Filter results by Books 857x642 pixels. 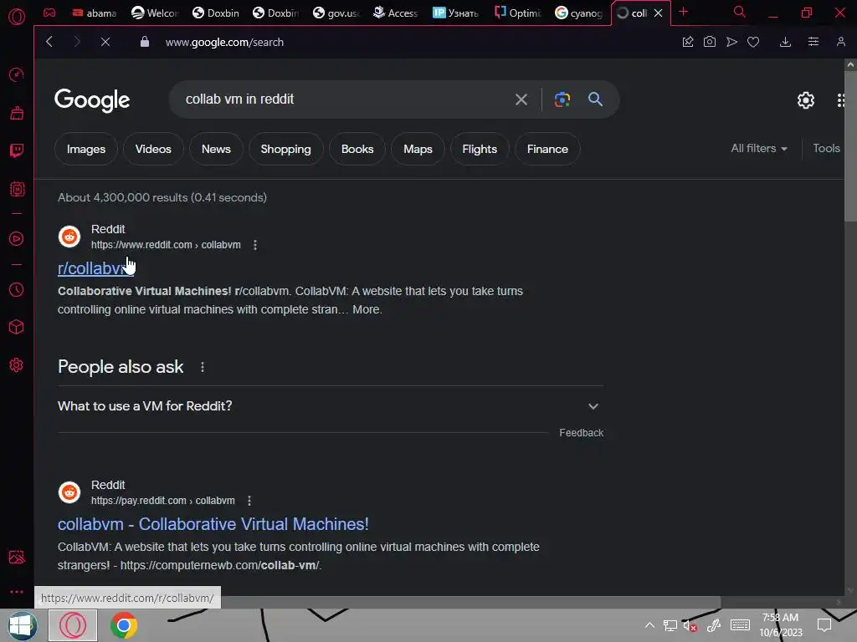pyautogui.click(x=357, y=149)
